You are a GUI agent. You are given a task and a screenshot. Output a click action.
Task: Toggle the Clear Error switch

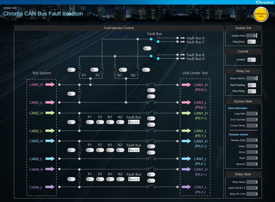click(x=252, y=41)
